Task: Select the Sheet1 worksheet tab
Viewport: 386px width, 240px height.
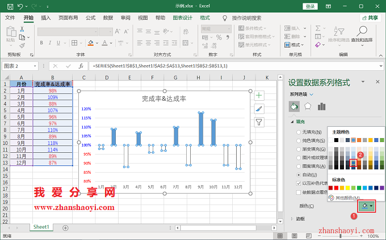Action: click(x=41, y=227)
